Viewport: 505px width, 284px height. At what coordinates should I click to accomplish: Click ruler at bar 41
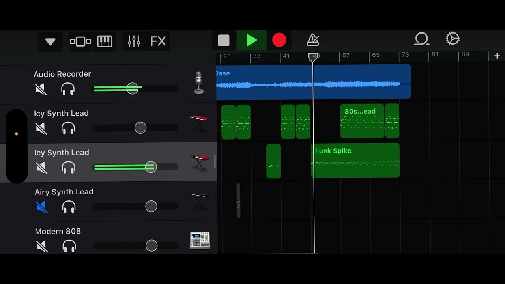pos(286,56)
